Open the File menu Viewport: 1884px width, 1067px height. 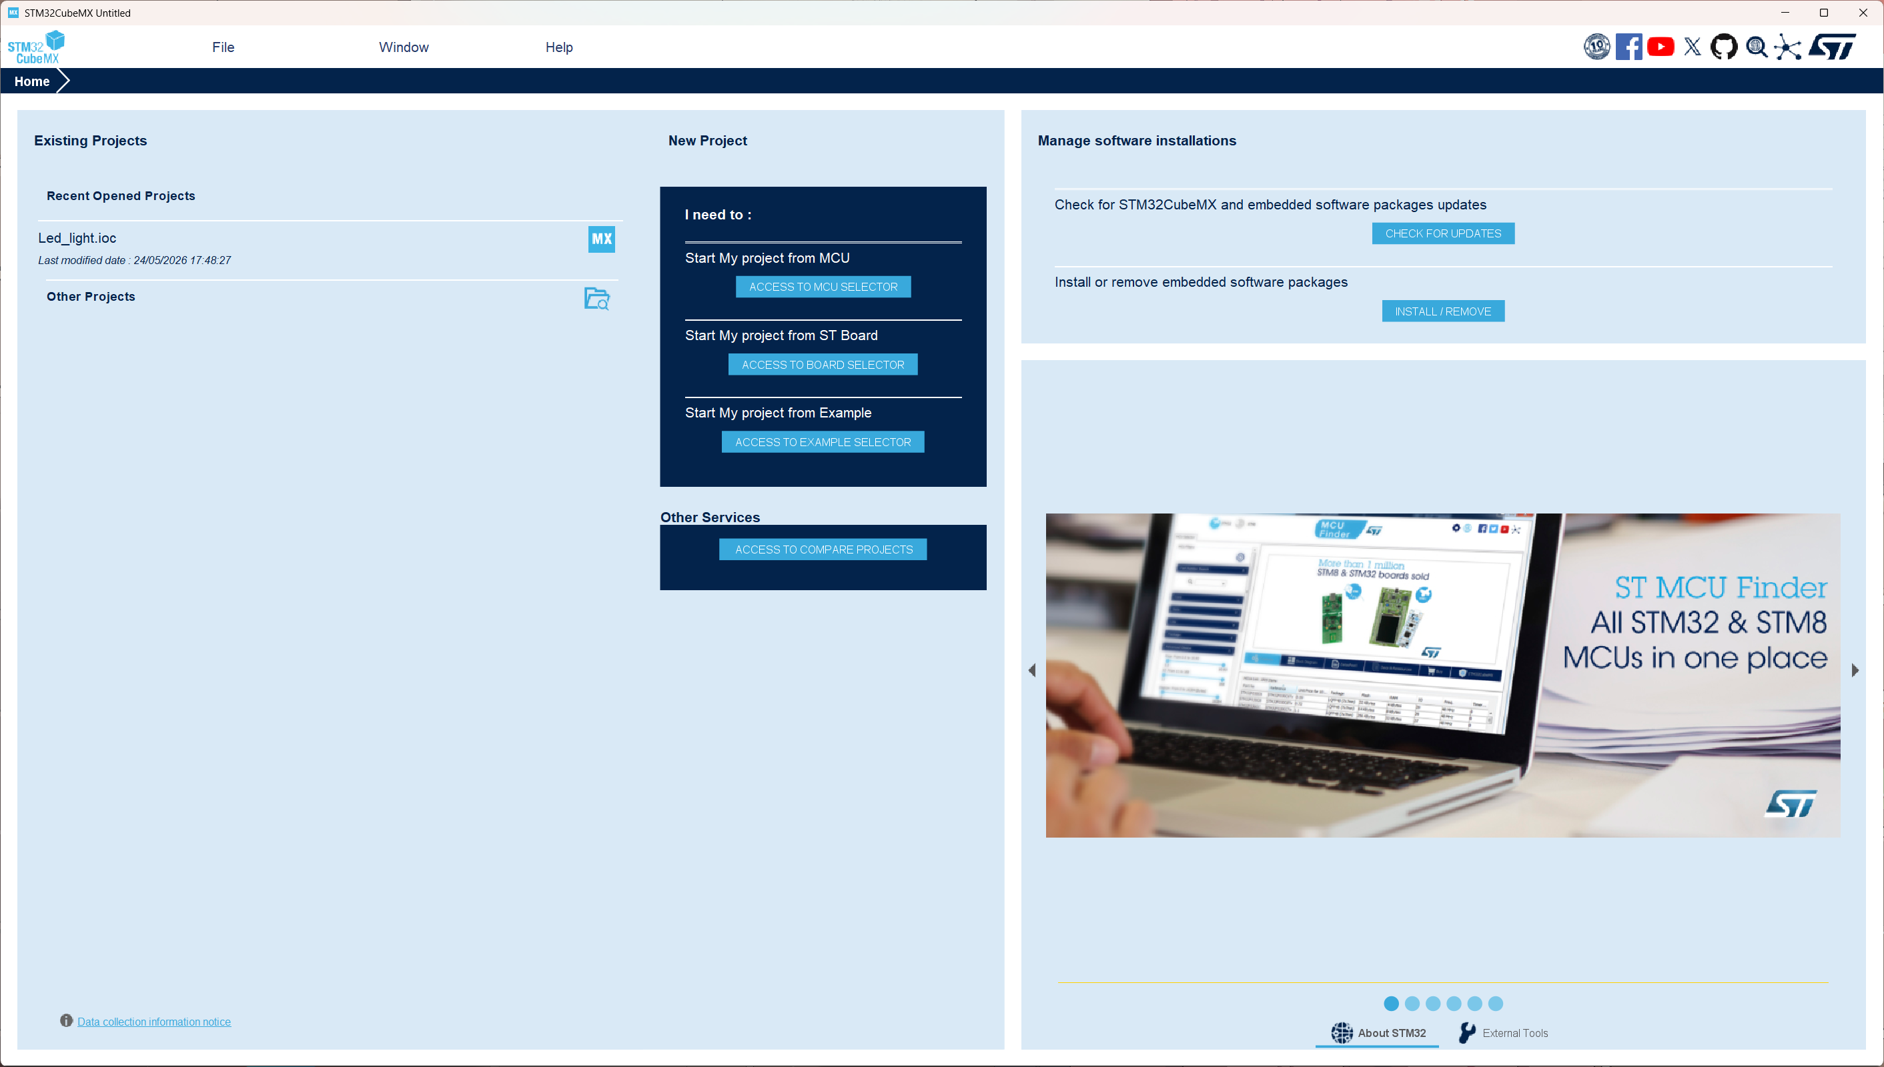(x=223, y=47)
